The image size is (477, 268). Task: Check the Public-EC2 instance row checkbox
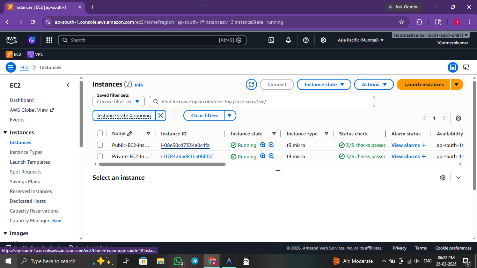[x=100, y=145]
